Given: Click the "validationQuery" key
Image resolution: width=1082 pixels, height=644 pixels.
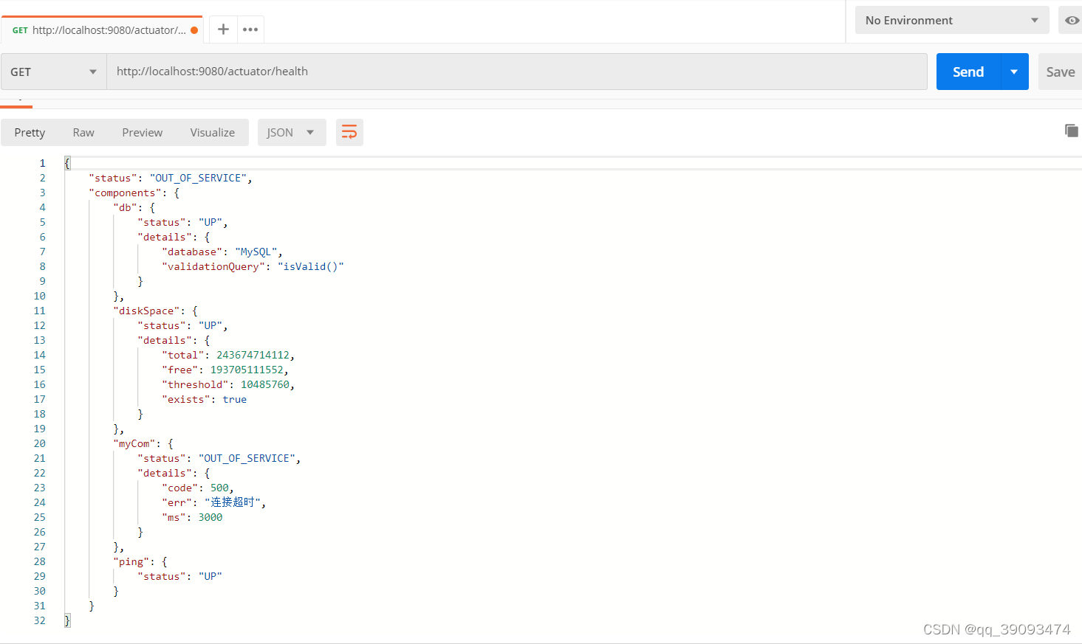Looking at the screenshot, I should coord(213,266).
